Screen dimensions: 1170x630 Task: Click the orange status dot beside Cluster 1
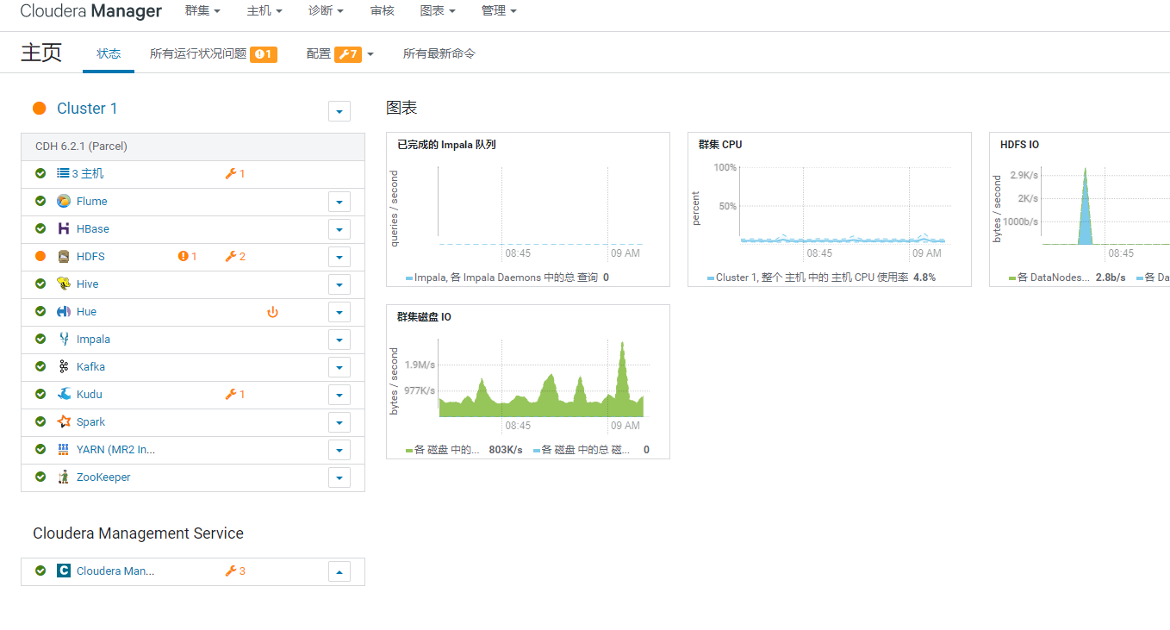coord(39,109)
